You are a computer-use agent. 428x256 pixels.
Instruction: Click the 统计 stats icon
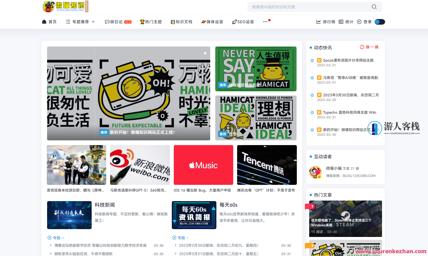tap(341, 22)
